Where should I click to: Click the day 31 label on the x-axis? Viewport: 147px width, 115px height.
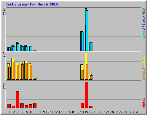coord(138,112)
